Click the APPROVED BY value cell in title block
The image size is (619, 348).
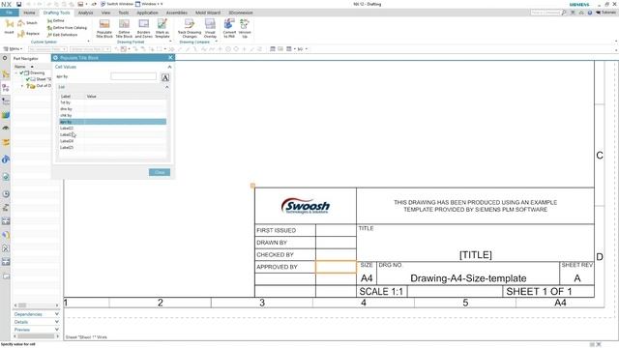tap(336, 267)
